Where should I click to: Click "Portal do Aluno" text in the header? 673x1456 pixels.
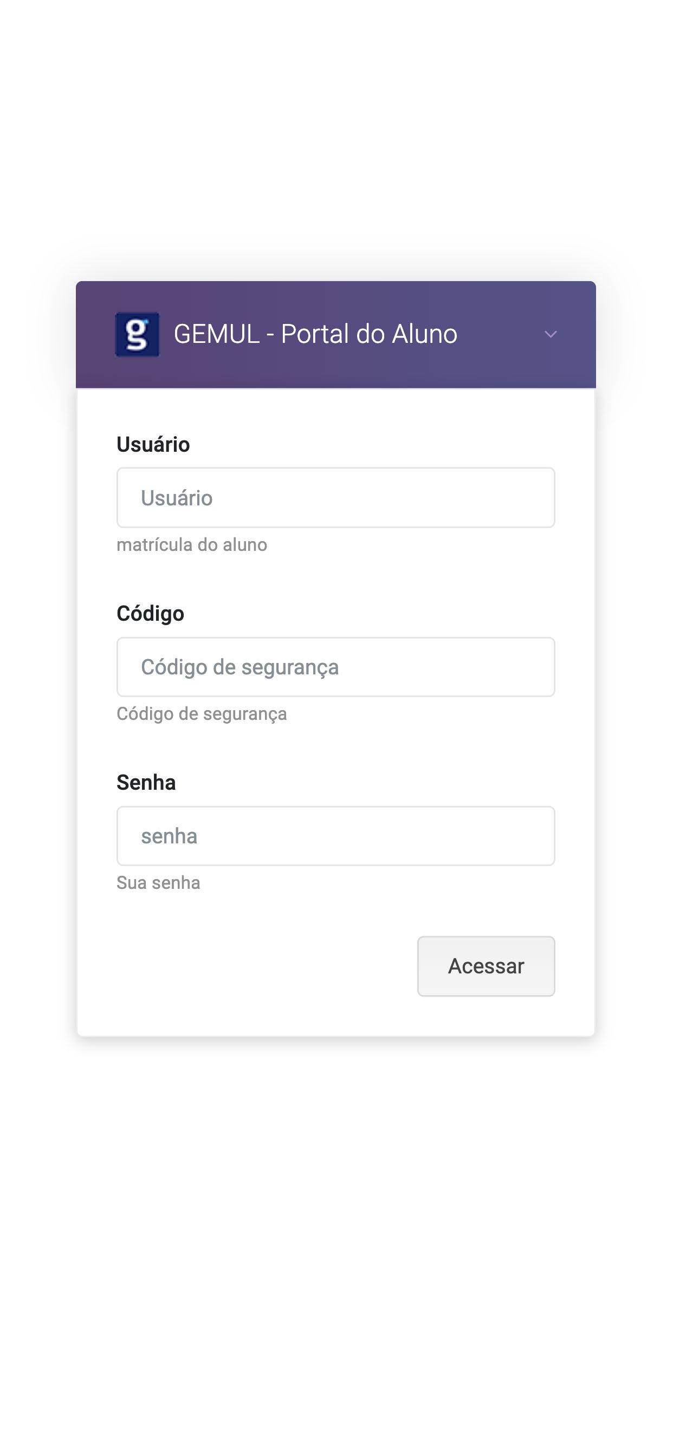(368, 334)
